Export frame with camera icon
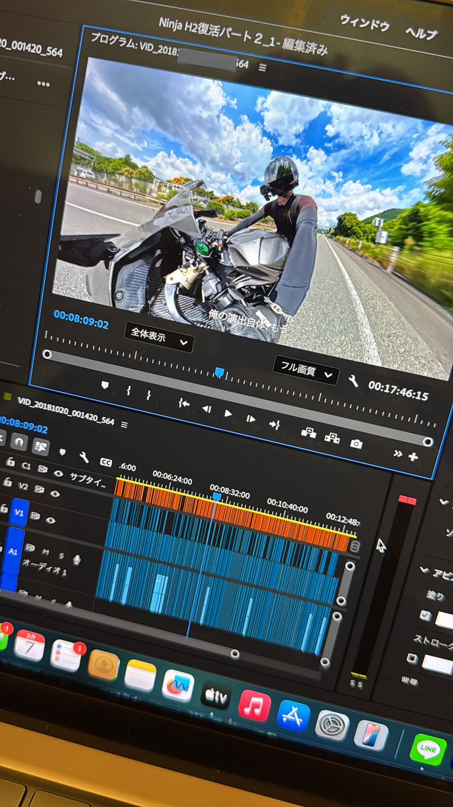 356,444
